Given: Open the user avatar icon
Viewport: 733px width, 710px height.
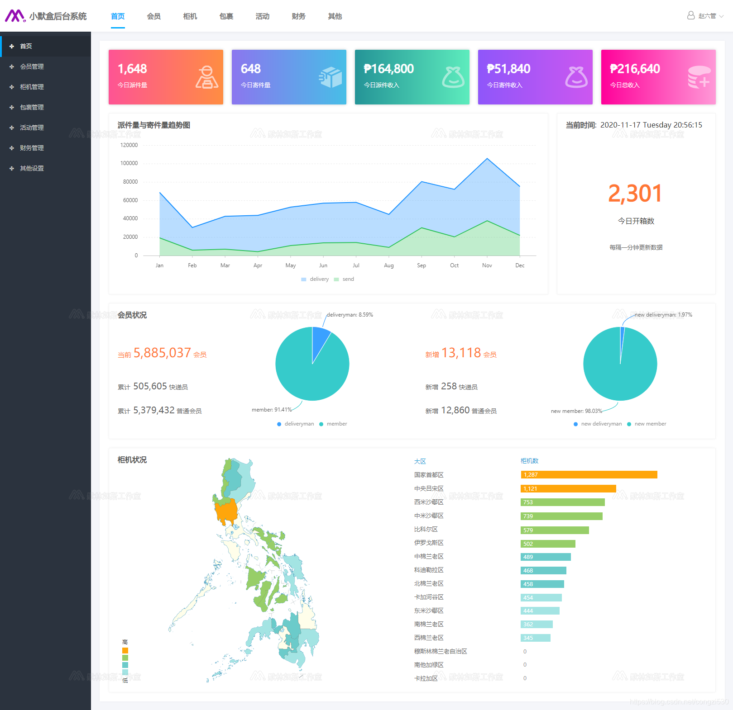Looking at the screenshot, I should (691, 15).
